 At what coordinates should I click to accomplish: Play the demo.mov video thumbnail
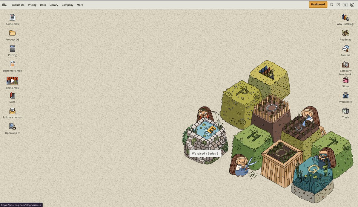click(x=12, y=81)
